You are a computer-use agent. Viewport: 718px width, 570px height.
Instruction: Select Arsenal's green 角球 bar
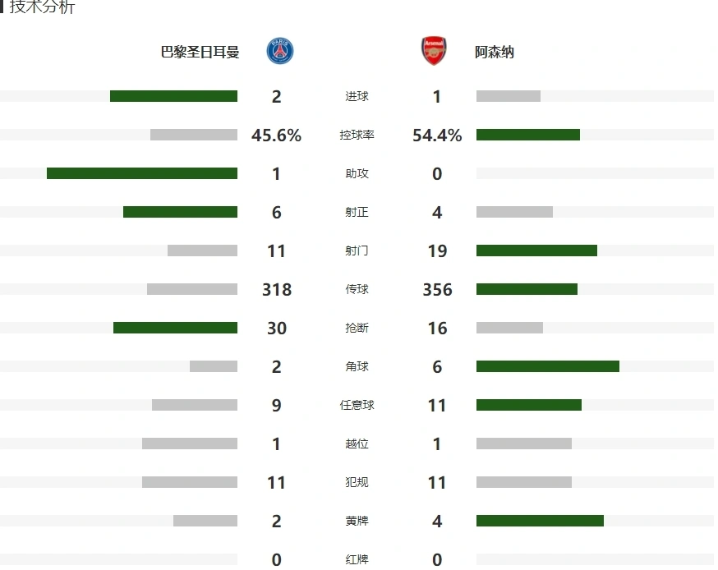coord(548,366)
